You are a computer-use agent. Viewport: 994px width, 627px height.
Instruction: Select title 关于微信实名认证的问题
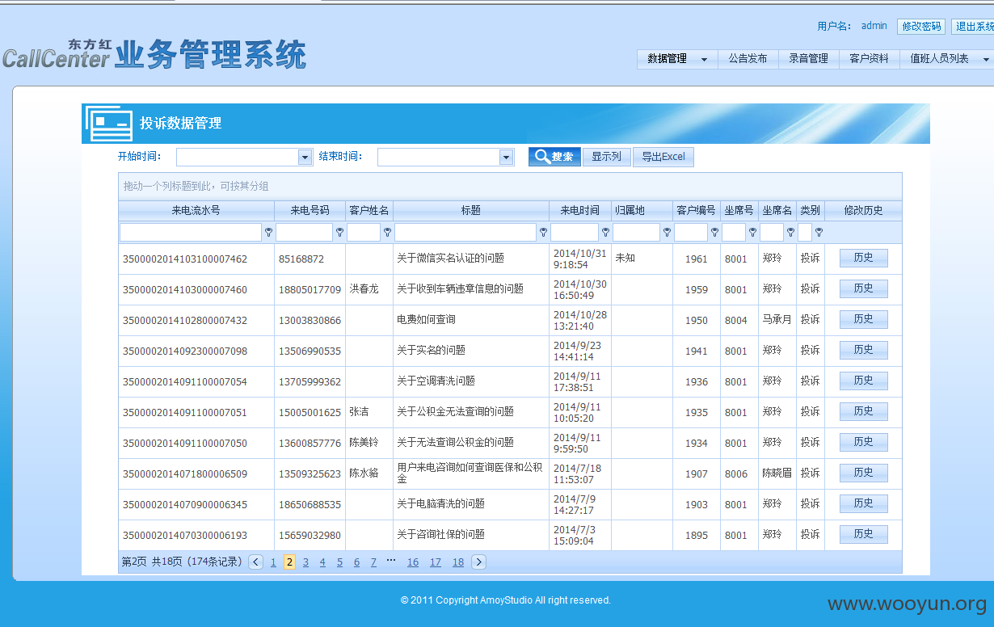pos(450,259)
